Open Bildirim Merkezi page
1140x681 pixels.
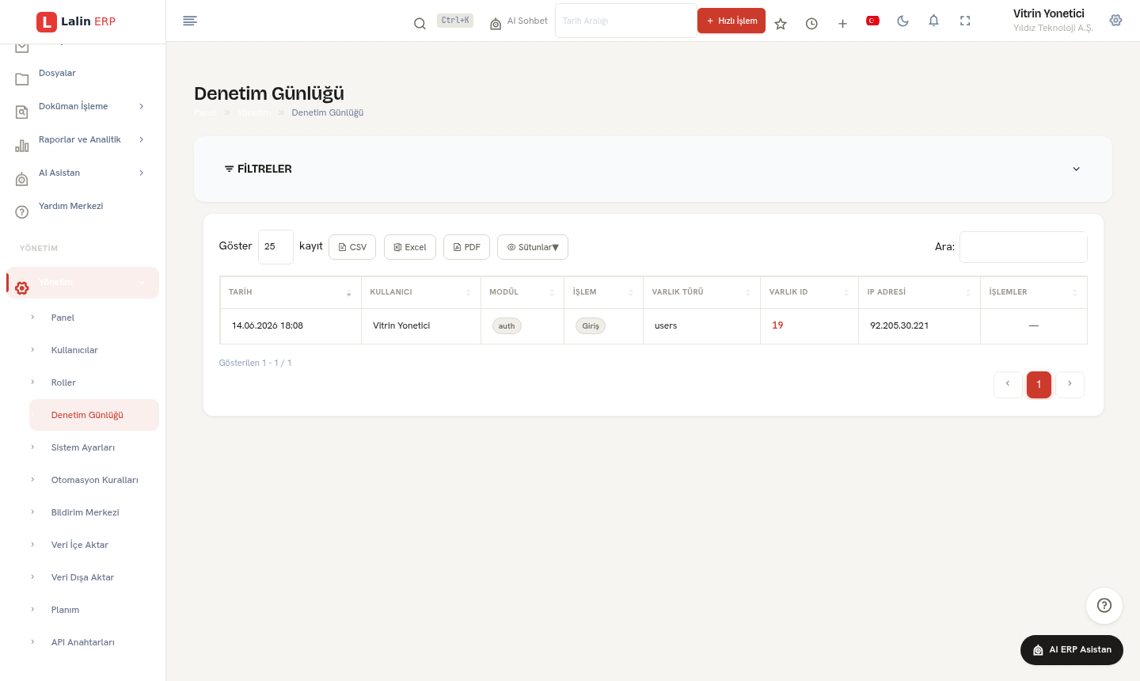(x=93, y=512)
